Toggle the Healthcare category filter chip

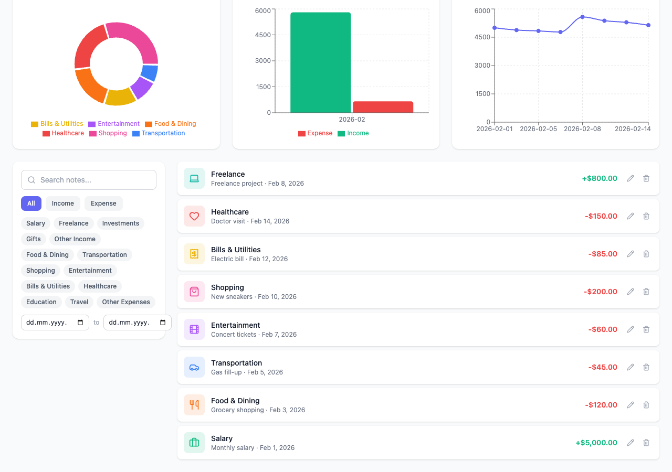(x=100, y=286)
